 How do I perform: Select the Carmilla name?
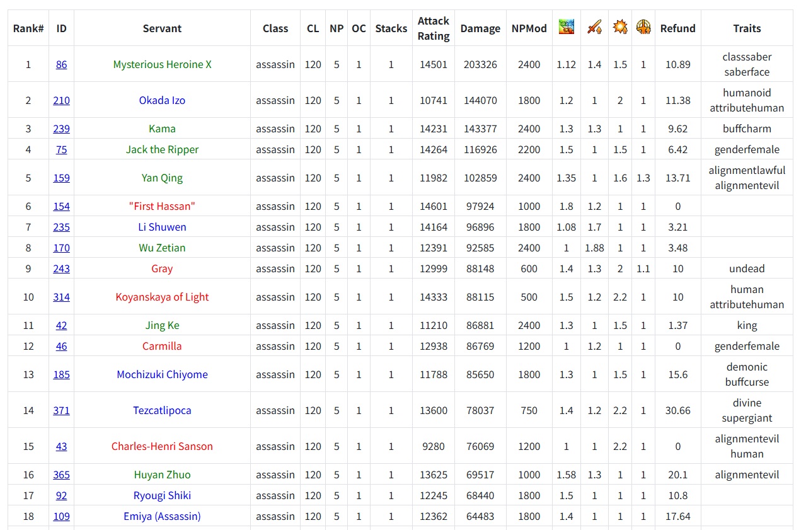pyautogui.click(x=162, y=346)
